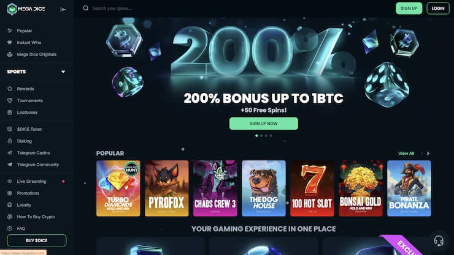Expand the SPORTS dropdown arrow
The image size is (454, 255).
coord(63,72)
